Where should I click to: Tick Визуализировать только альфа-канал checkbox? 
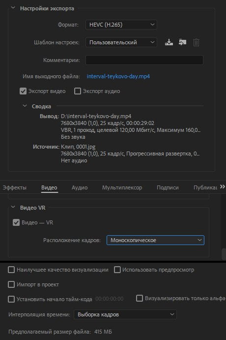[x=140, y=298]
